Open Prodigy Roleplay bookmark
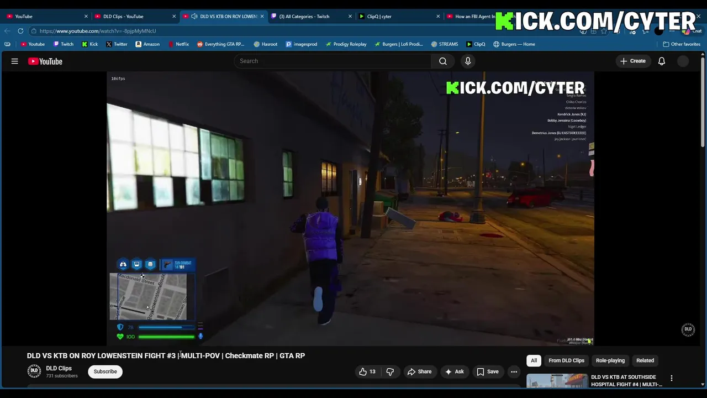This screenshot has height=398, width=707. click(x=346, y=44)
